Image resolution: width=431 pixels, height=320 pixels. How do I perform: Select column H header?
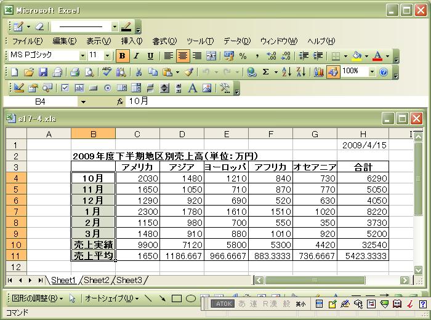tap(363, 134)
